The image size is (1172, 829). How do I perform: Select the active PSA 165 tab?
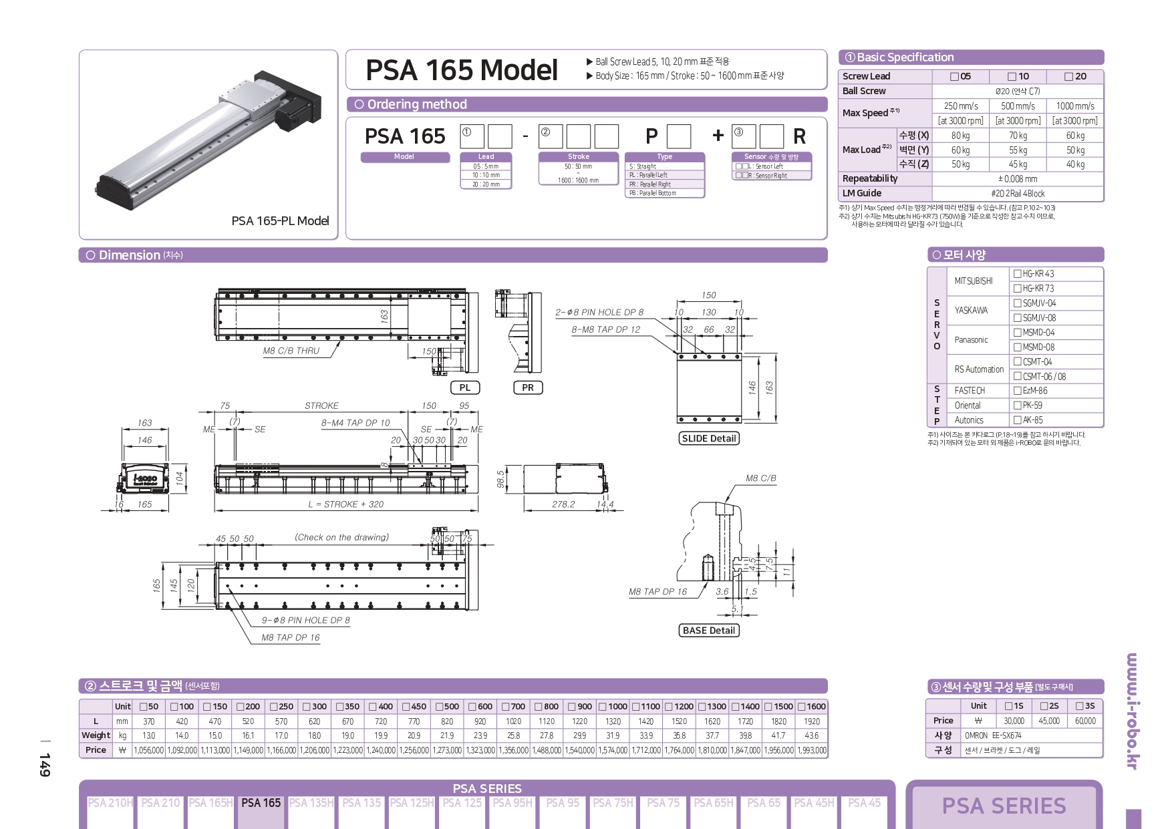pyautogui.click(x=261, y=811)
